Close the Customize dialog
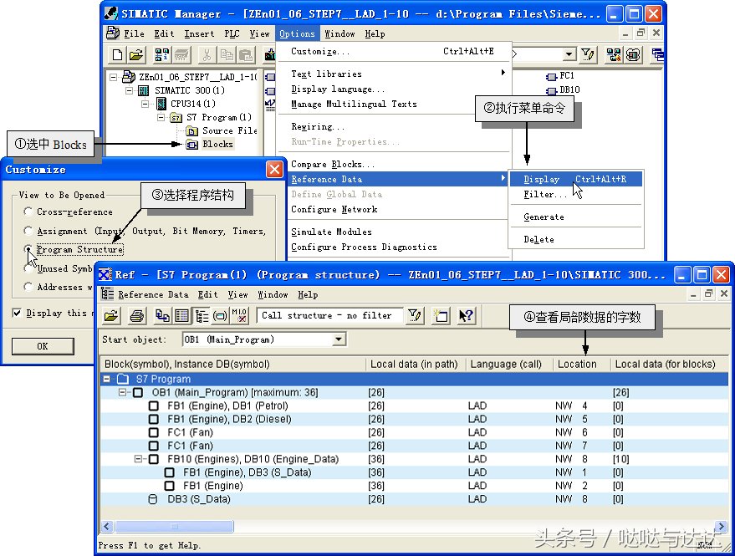 (275, 169)
